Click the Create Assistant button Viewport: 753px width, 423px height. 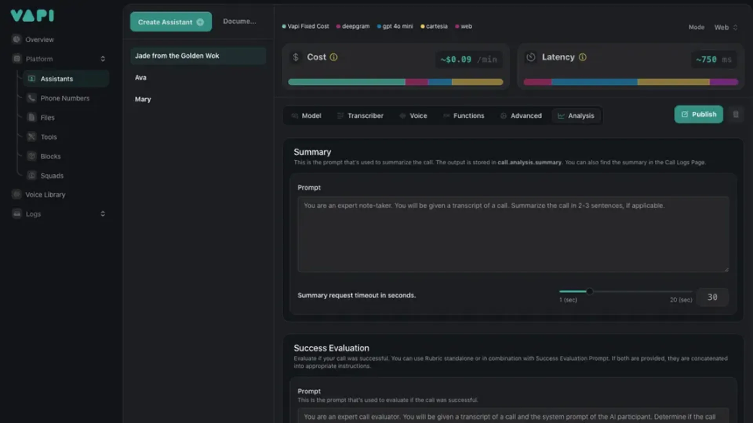tap(171, 22)
